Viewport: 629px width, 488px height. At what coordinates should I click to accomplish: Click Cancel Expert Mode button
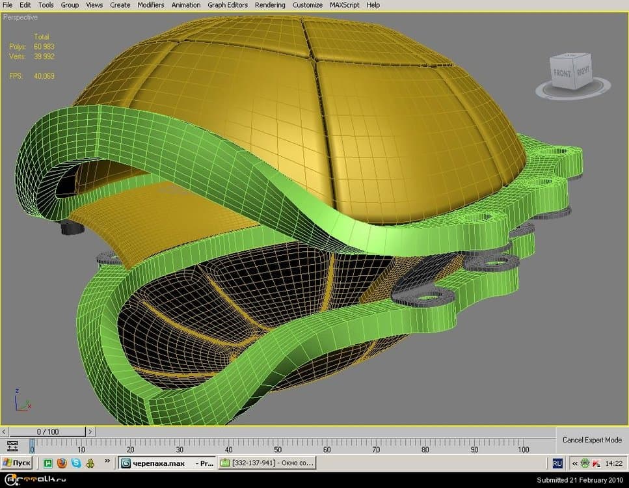point(592,440)
